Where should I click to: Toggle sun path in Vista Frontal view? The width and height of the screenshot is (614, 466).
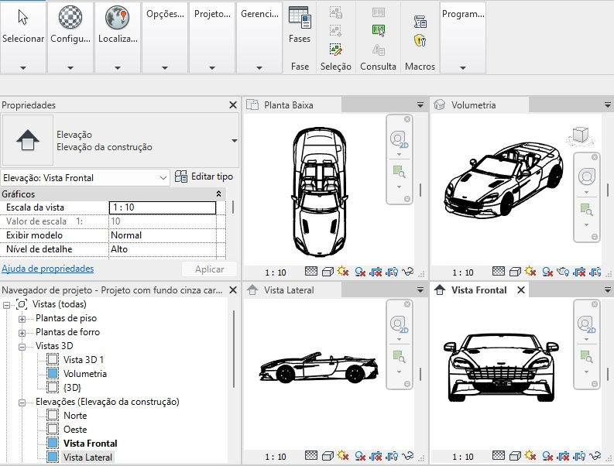point(530,455)
